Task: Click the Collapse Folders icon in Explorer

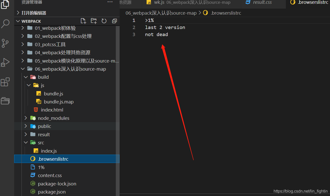Action: pyautogui.click(x=114, y=21)
